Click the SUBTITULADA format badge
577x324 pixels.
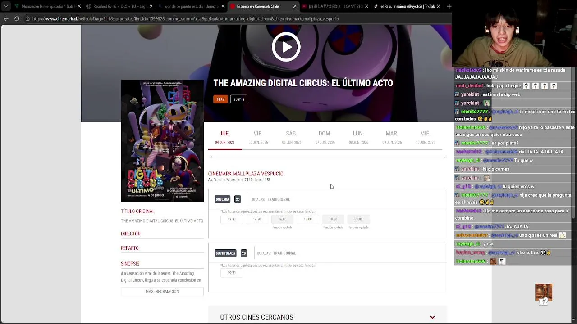point(225,253)
